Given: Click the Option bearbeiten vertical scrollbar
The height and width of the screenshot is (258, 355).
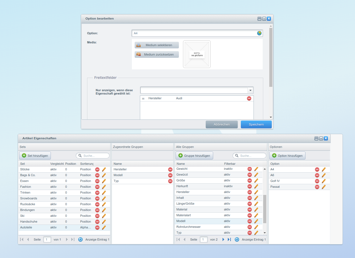Looking at the screenshot, I should pyautogui.click(x=271, y=57).
